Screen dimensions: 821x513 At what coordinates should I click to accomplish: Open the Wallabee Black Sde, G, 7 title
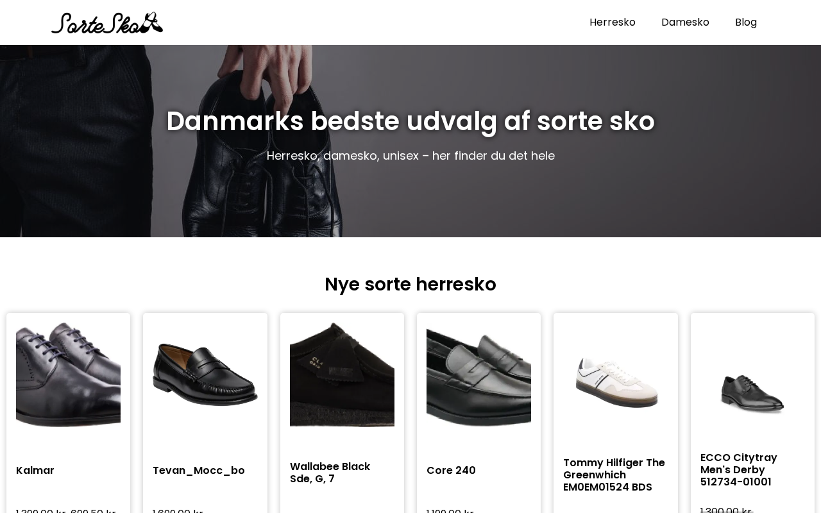[330, 473]
